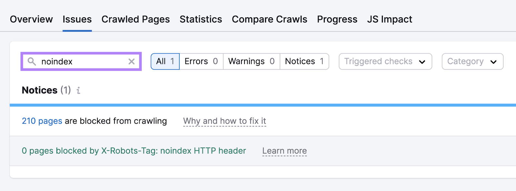Image resolution: width=516 pixels, height=191 pixels.
Task: Switch to the Overview tab
Action: click(x=31, y=19)
